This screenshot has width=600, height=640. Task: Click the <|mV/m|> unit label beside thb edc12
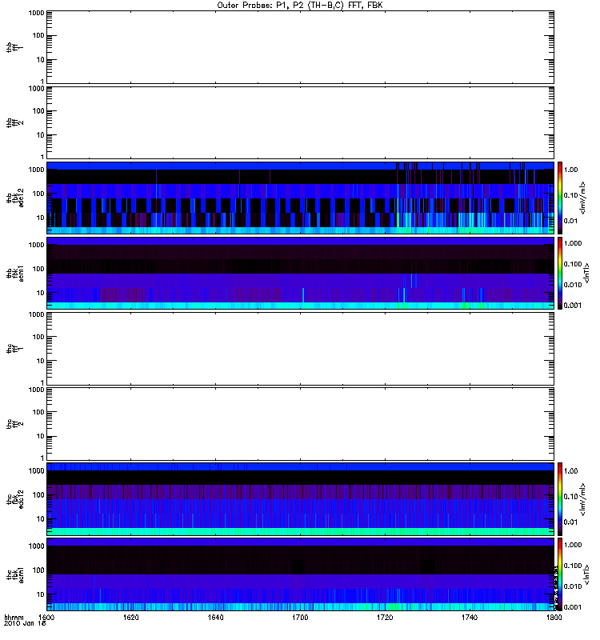(x=583, y=198)
